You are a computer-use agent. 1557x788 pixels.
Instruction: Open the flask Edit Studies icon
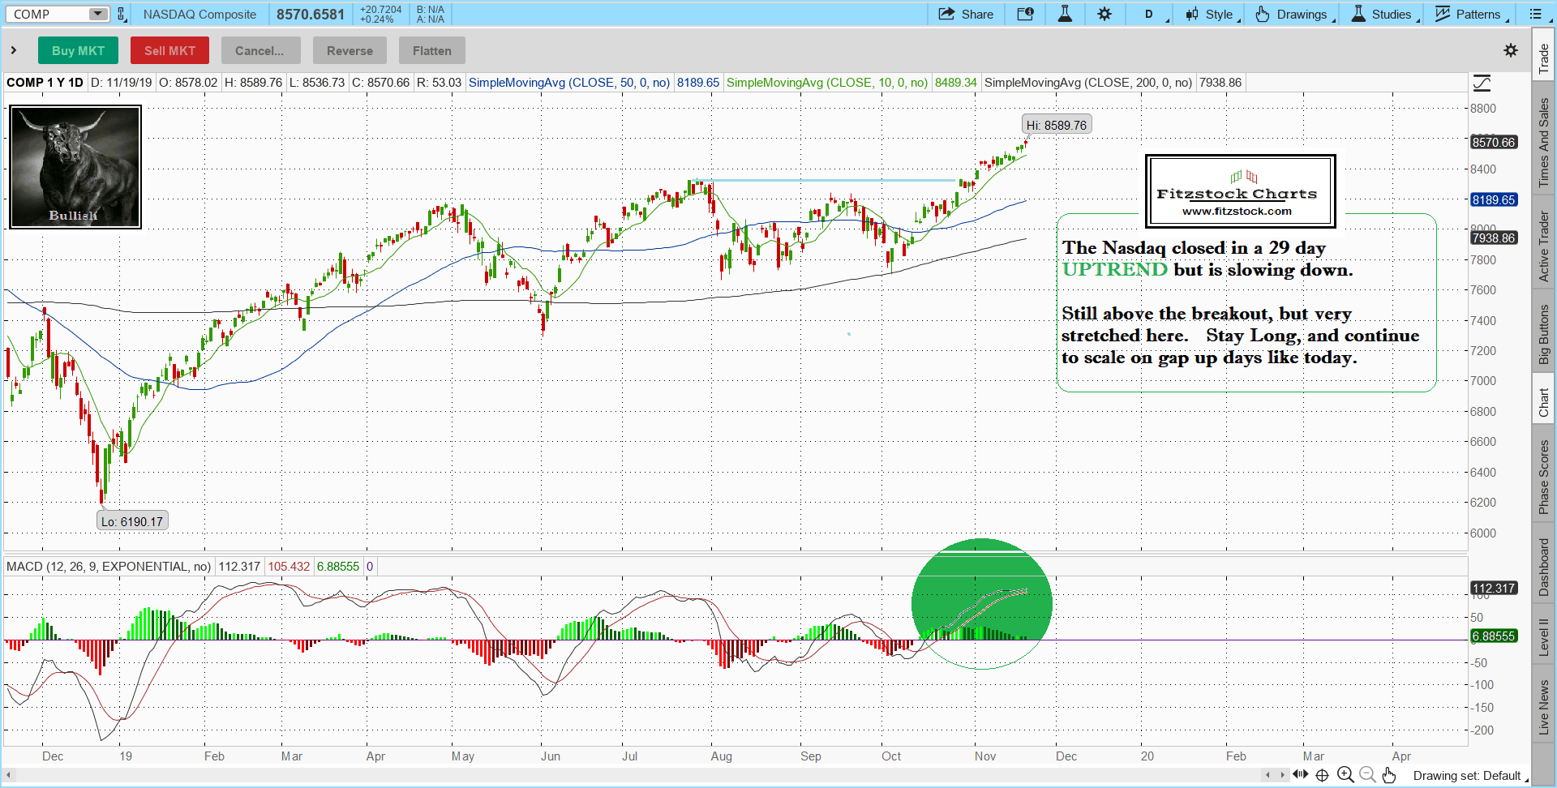pyautogui.click(x=1065, y=14)
